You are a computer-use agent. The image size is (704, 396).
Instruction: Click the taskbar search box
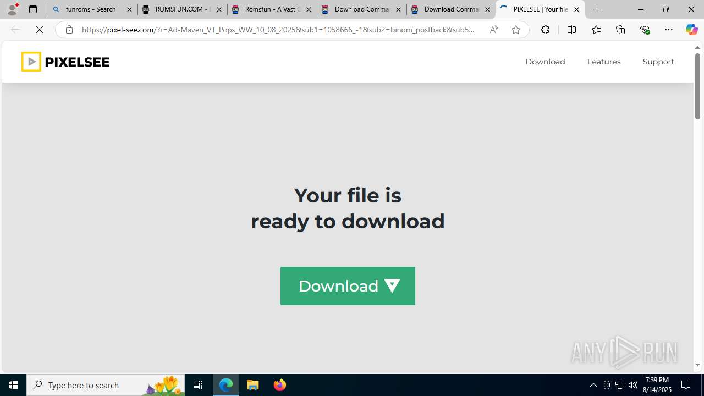106,385
